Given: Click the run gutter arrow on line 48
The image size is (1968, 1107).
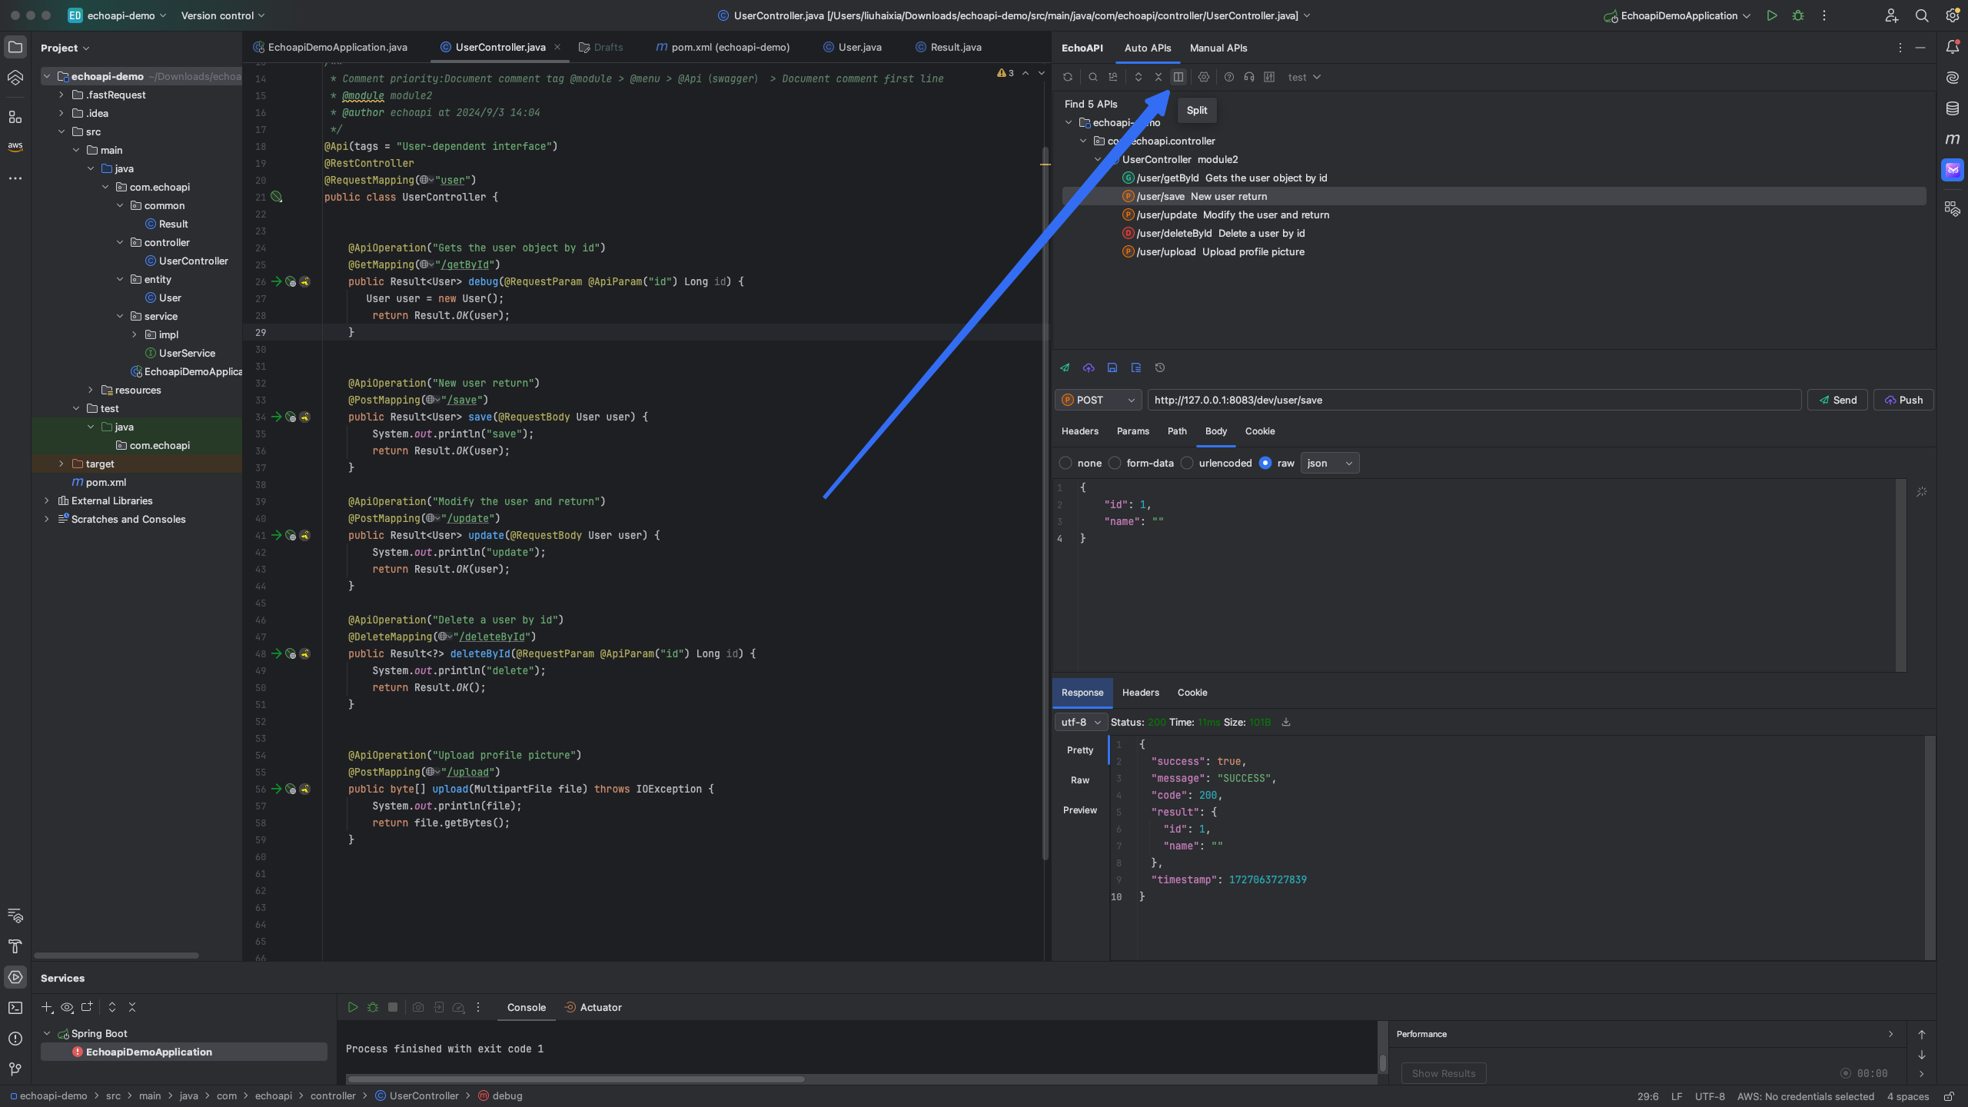Looking at the screenshot, I should (x=276, y=653).
